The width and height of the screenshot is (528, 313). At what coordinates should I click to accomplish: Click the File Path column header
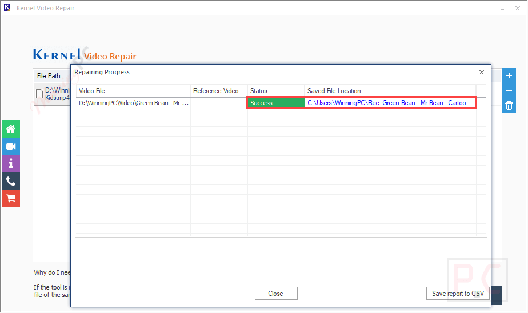[49, 76]
